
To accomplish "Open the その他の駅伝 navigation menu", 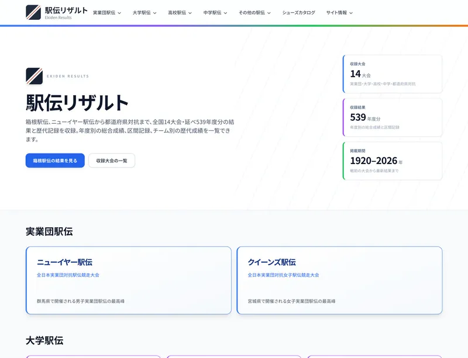I will tap(254, 12).
